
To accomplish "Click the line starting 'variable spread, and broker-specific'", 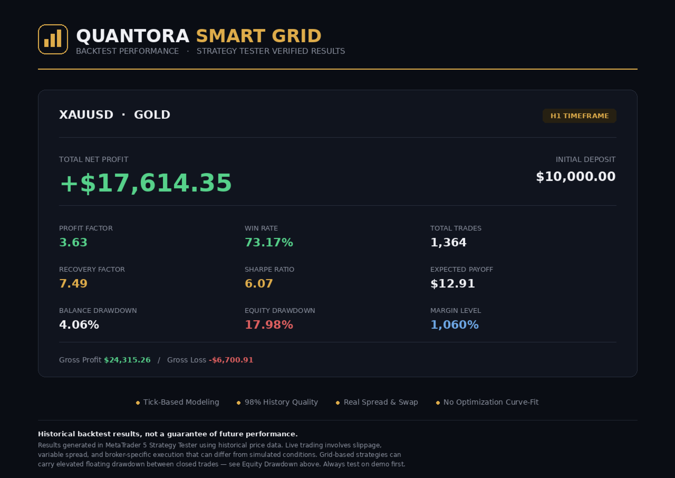I will tap(219, 455).
